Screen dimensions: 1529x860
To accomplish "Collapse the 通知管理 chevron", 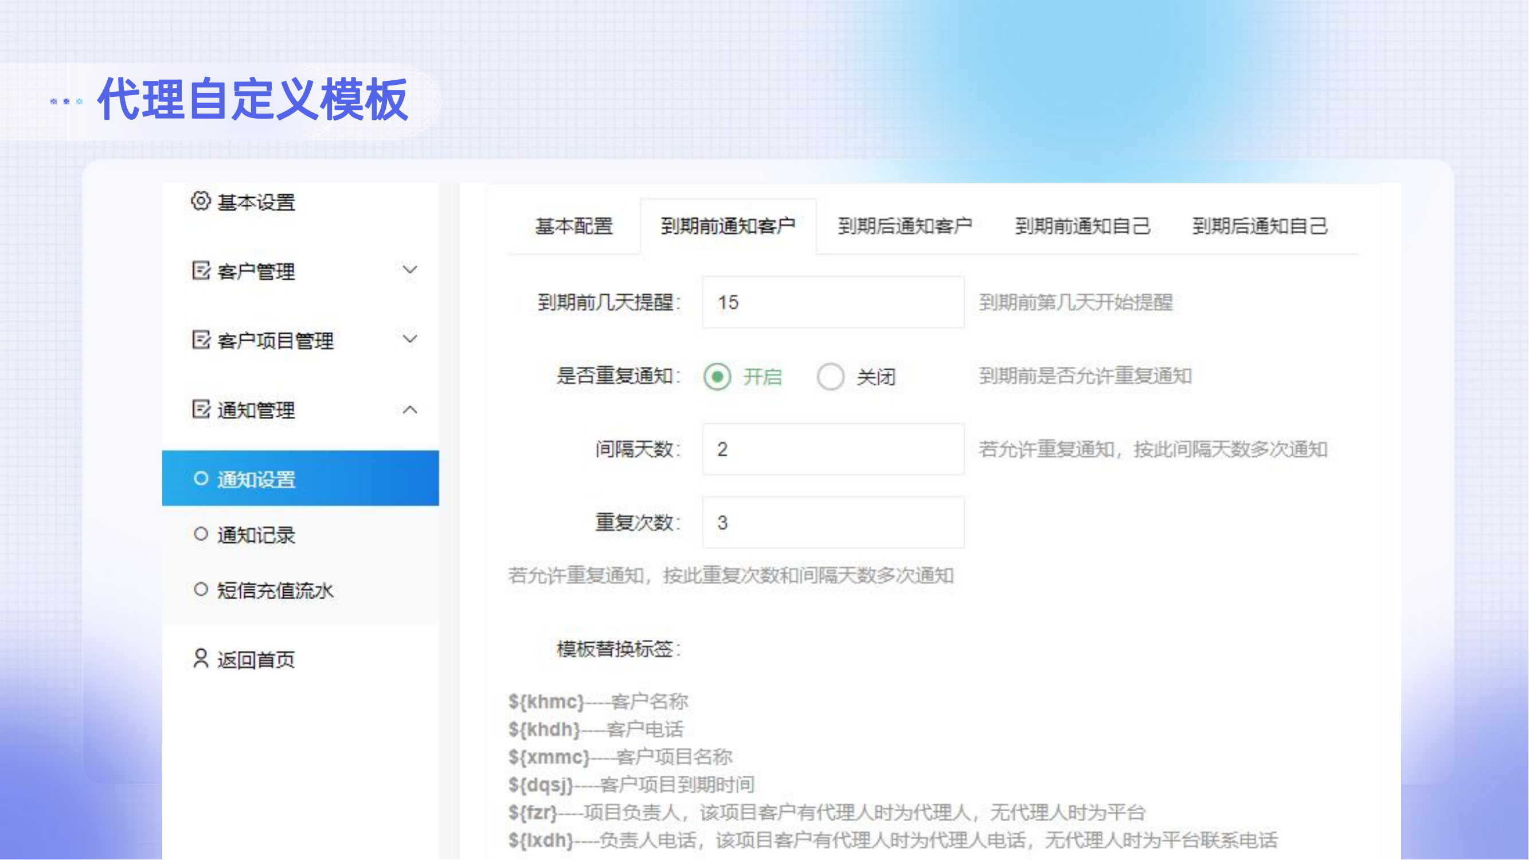I will [409, 409].
